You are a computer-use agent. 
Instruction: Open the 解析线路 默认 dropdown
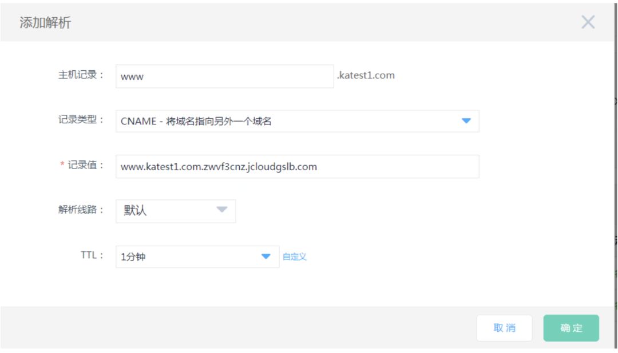[x=176, y=211]
